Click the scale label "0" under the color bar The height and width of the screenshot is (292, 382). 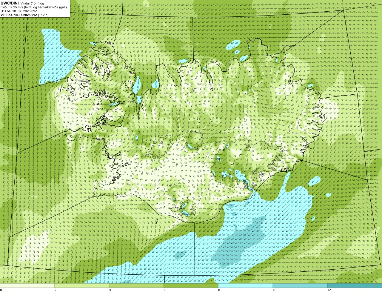(1, 290)
